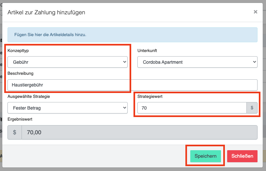266x171 pixels.
Task: Click the dollar sign before Ergebniswert amount
Action: click(15, 132)
